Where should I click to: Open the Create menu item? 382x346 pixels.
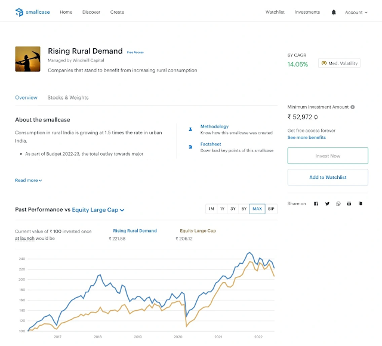pos(117,12)
